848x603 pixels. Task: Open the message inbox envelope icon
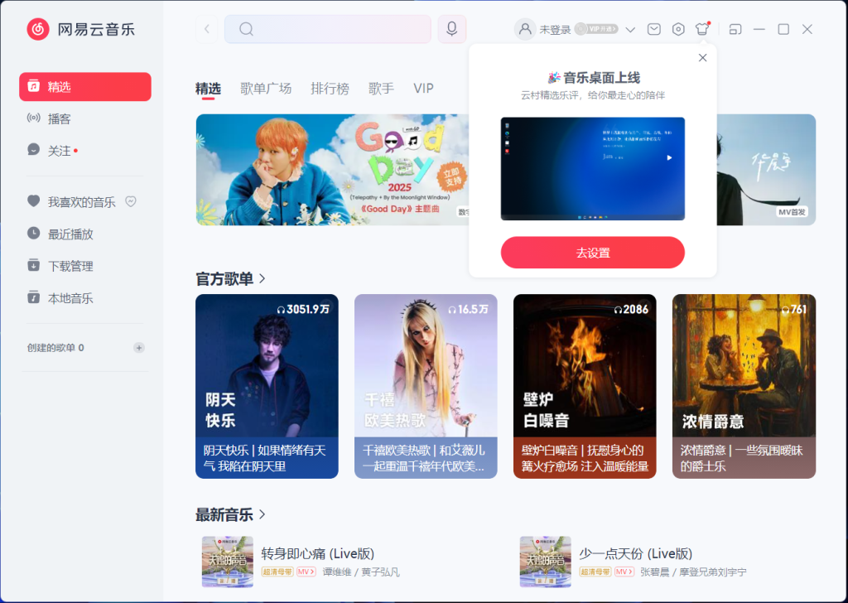pos(653,28)
